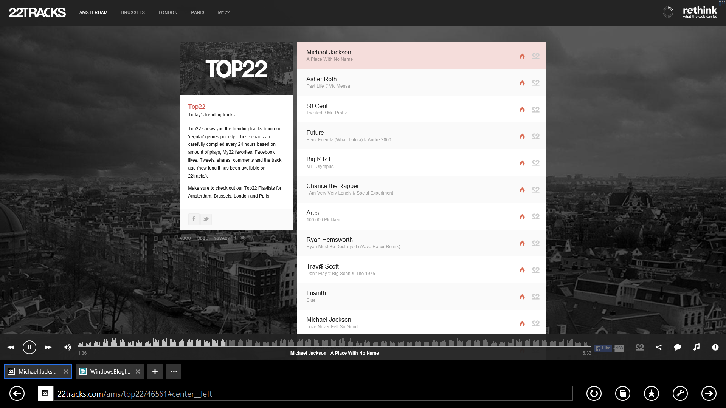This screenshot has height=408, width=726.
Task: Add Lusinth Blue to My22
Action: coord(536,297)
